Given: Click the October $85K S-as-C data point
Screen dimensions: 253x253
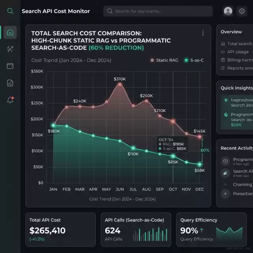Looking at the screenshot, I should [173, 156].
